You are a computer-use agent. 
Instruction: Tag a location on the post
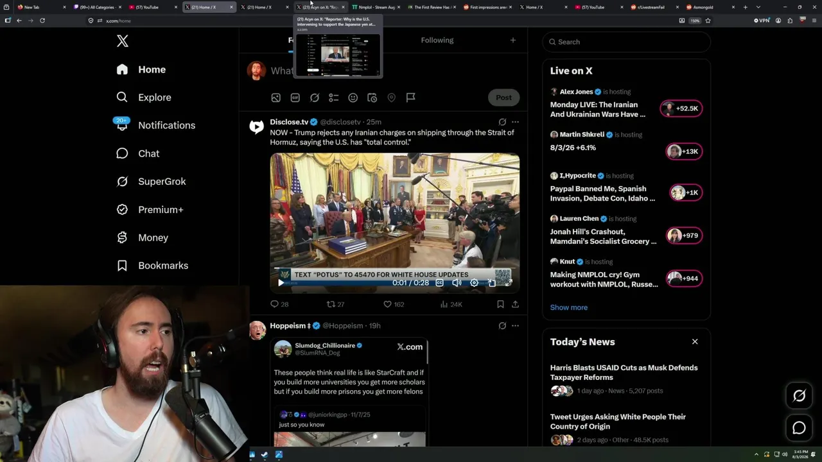tap(391, 98)
